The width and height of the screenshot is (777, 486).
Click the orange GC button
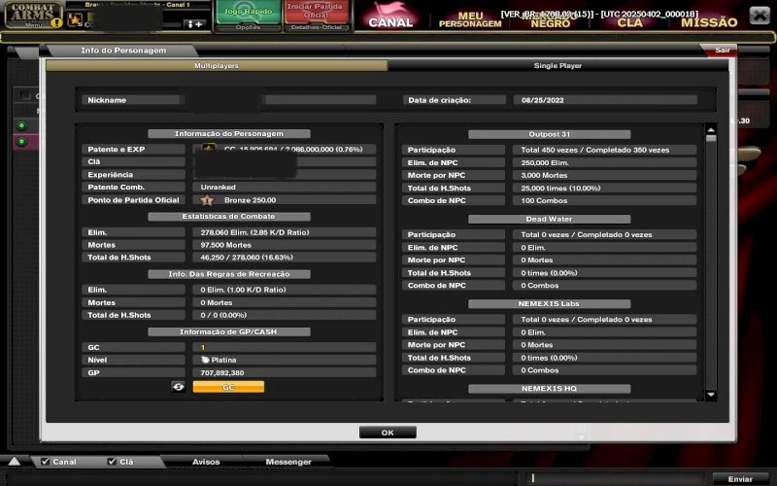[228, 386]
